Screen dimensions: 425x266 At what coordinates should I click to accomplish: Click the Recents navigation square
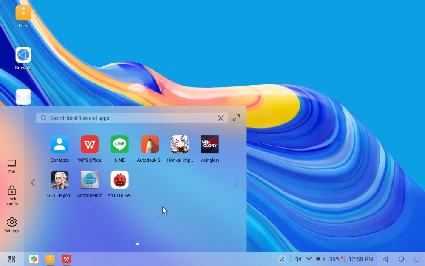click(417, 259)
